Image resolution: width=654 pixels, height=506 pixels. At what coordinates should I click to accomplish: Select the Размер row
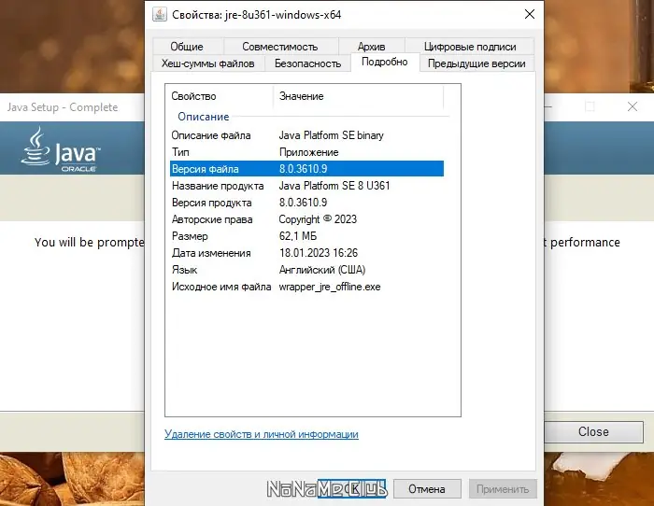[x=306, y=236]
